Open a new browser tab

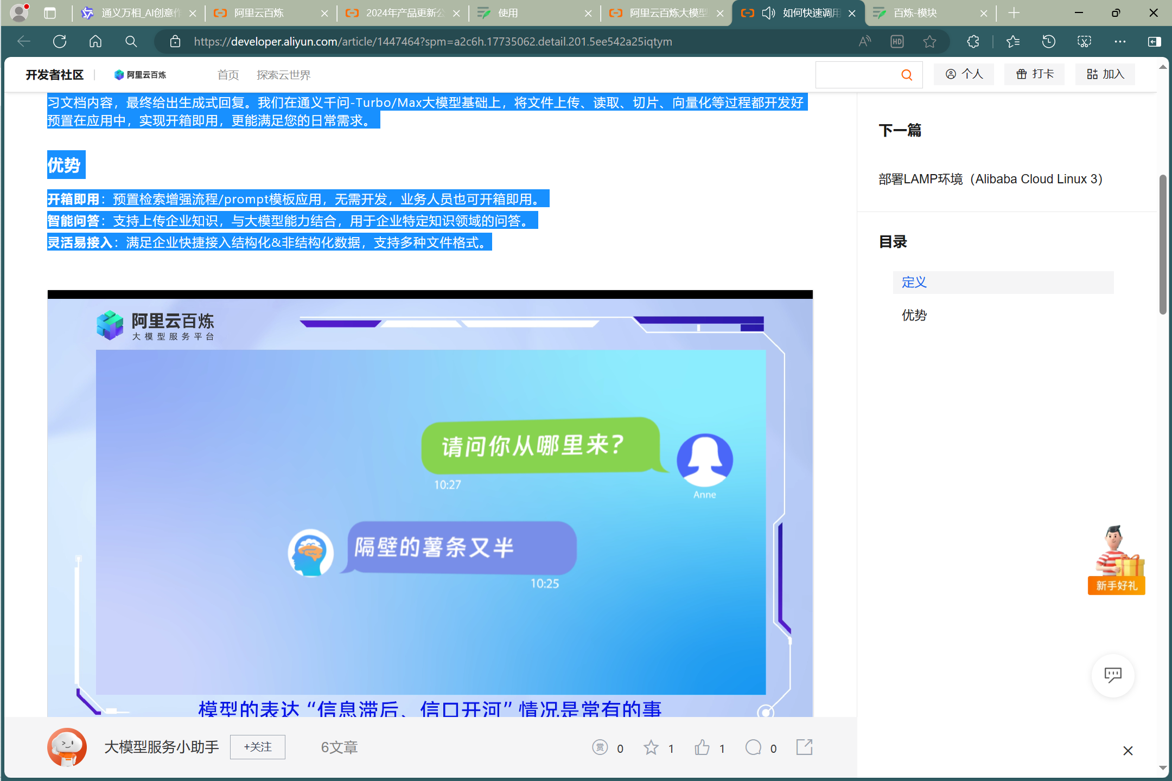[1014, 13]
